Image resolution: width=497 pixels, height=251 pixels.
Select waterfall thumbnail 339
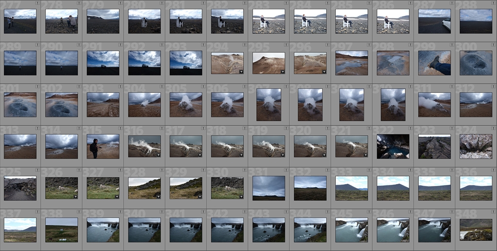coord(103,230)
